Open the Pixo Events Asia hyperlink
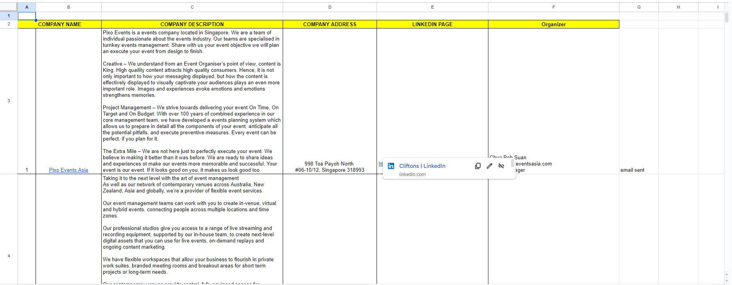Screen dimensions: 732x285 68,170
